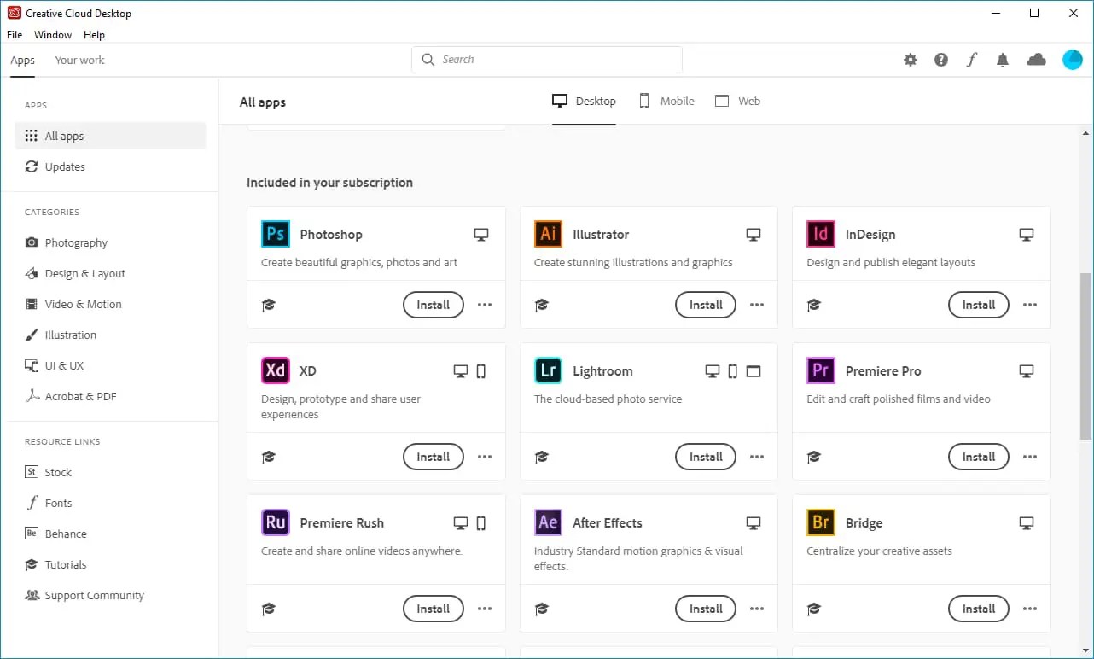Open the Lightroom Lr icon
The image size is (1094, 659).
pyautogui.click(x=548, y=370)
